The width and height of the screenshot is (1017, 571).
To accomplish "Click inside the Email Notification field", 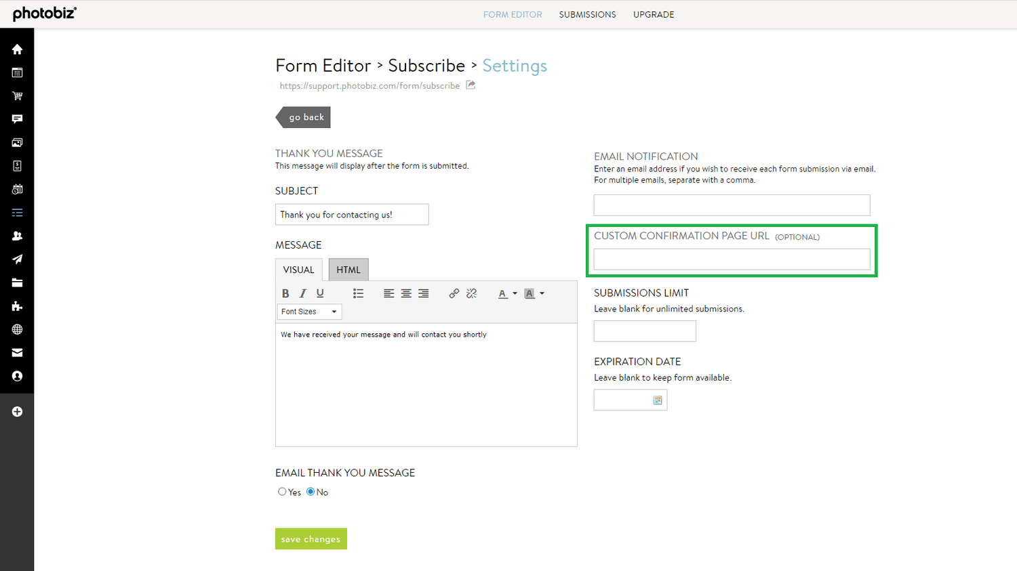I will [731, 205].
